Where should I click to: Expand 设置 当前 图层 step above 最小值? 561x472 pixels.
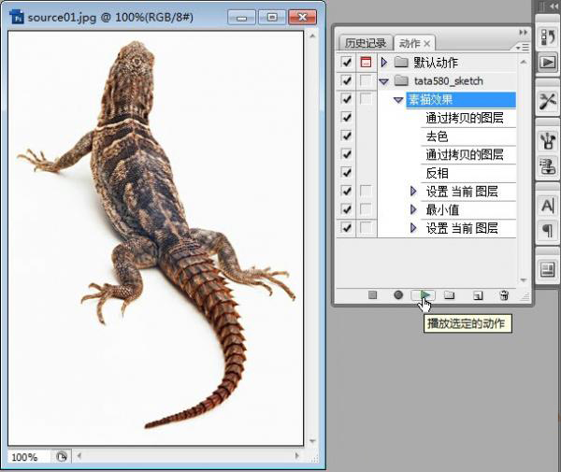coord(413,192)
